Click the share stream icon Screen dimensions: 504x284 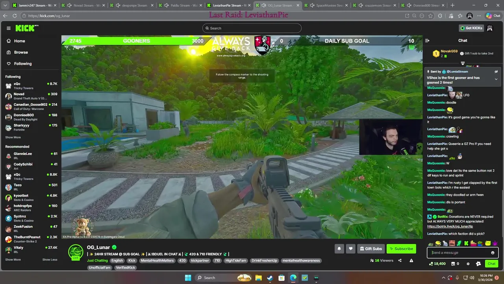400,260
